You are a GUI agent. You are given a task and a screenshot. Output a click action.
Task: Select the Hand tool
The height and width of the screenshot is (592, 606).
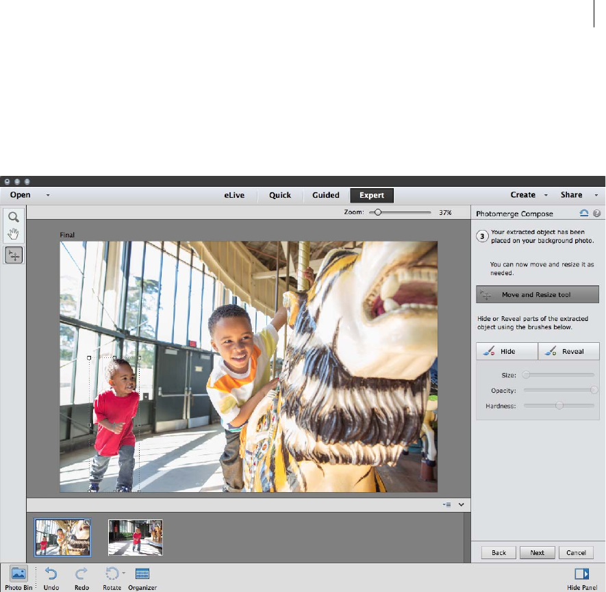click(13, 233)
